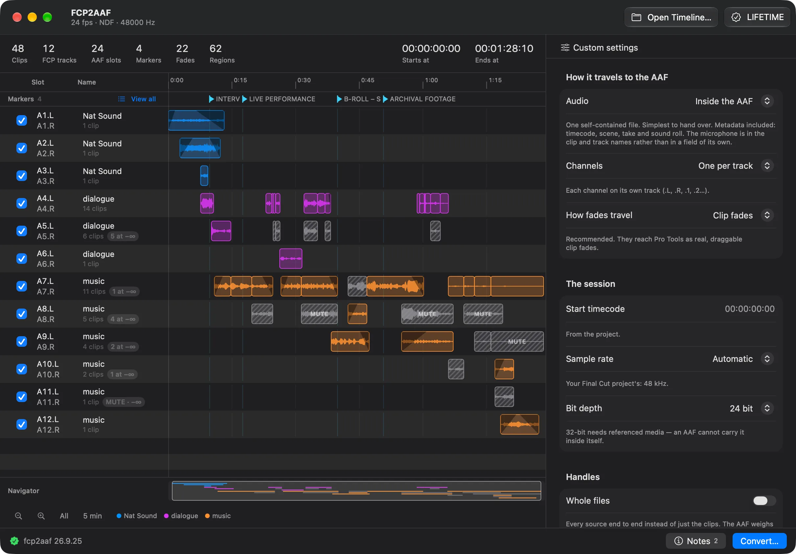The width and height of the screenshot is (796, 554).
Task: Click the Navigator overview strip
Action: tap(356, 491)
